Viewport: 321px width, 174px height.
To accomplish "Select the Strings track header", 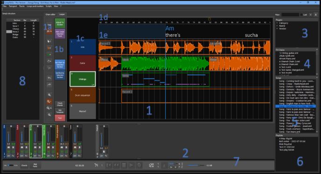I will (83, 79).
